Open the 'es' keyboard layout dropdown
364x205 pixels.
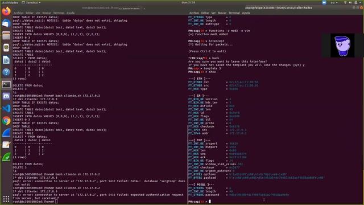point(334,2)
